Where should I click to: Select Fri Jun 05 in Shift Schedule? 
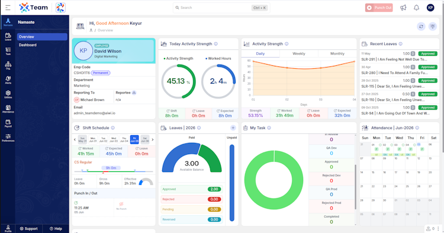(134, 139)
